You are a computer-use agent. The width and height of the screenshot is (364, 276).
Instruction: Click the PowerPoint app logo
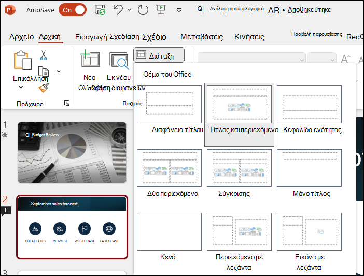point(10,10)
